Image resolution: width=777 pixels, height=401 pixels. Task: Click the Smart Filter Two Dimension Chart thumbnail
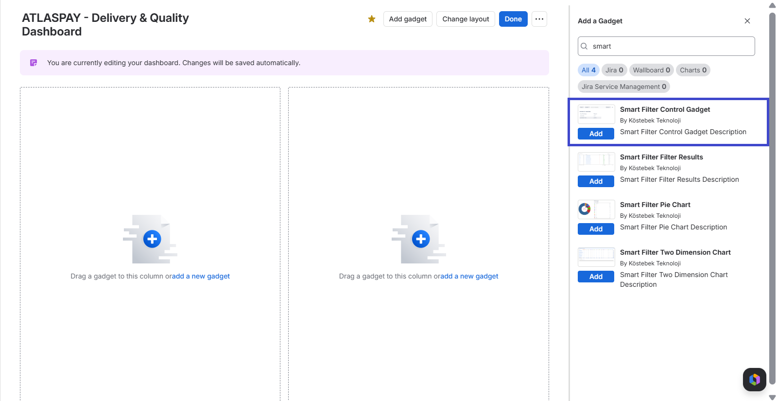596,257
